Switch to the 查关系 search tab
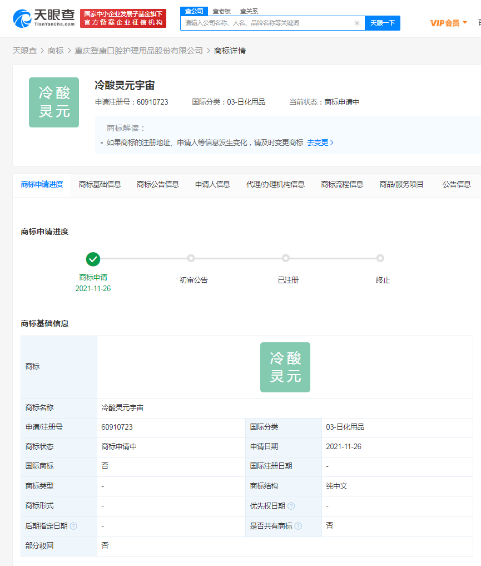The height and width of the screenshot is (566, 481). pyautogui.click(x=249, y=11)
